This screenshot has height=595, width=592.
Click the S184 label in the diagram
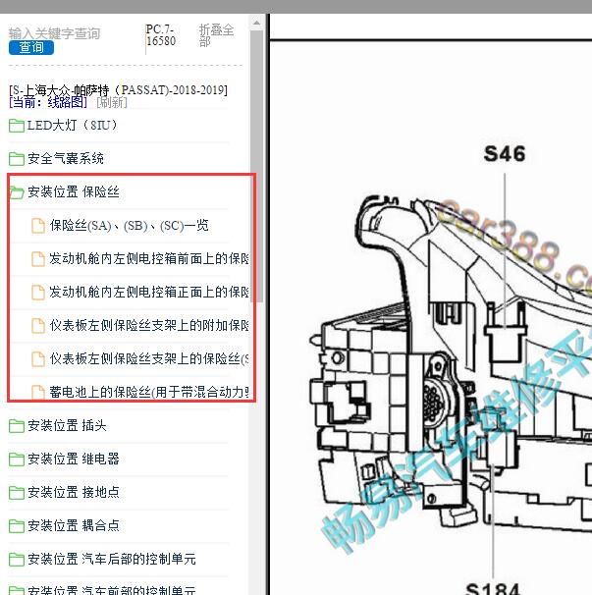[x=492, y=588]
